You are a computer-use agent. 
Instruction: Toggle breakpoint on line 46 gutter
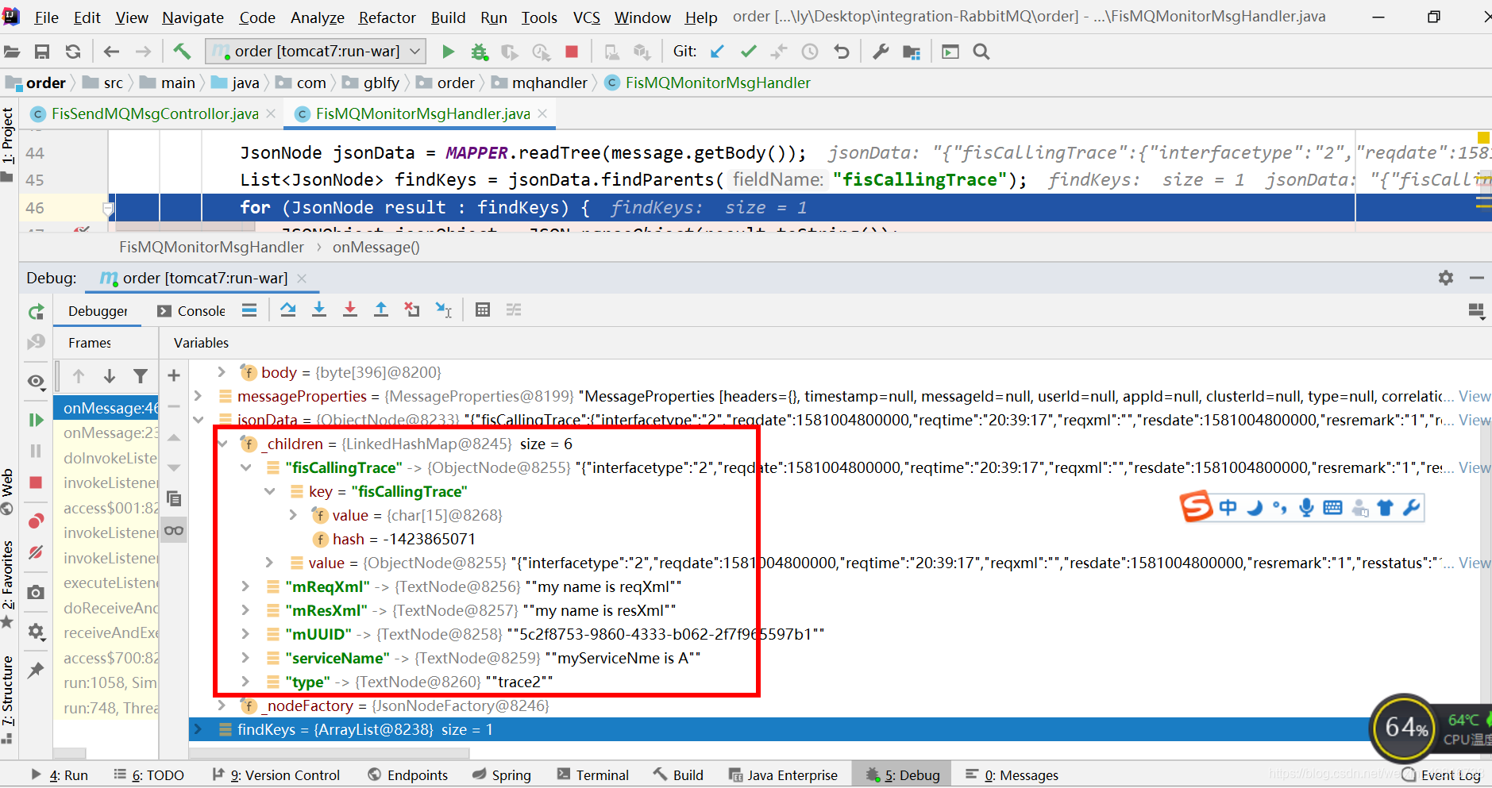(110, 209)
